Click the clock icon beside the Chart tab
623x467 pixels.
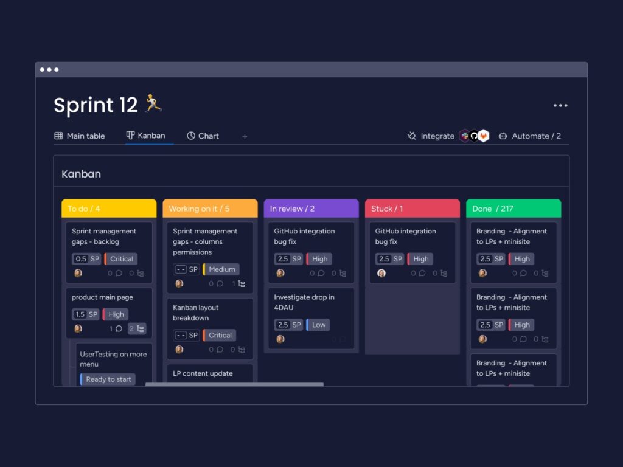pyautogui.click(x=190, y=135)
